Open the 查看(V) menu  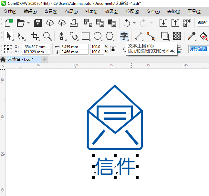coord(51,11)
